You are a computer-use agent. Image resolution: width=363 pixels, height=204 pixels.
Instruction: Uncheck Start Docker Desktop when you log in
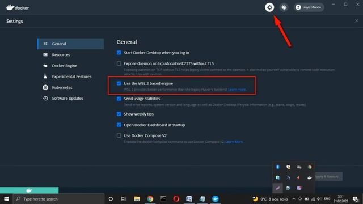[119, 53]
